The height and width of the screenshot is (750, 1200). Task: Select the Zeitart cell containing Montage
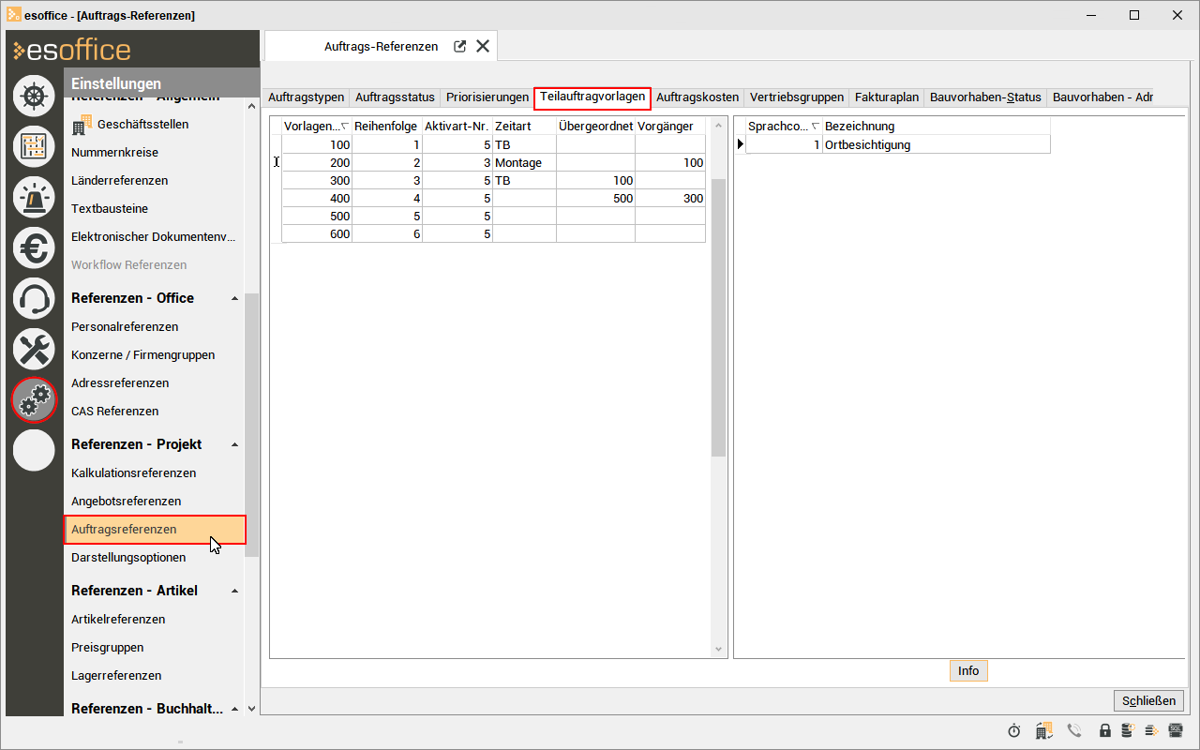(x=524, y=162)
